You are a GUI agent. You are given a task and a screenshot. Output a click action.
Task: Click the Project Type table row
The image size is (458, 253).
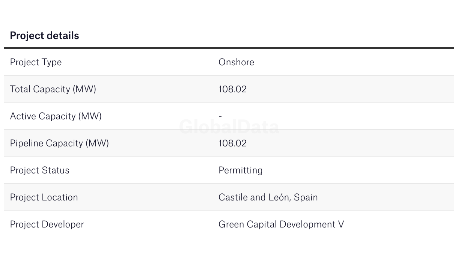[x=229, y=62]
